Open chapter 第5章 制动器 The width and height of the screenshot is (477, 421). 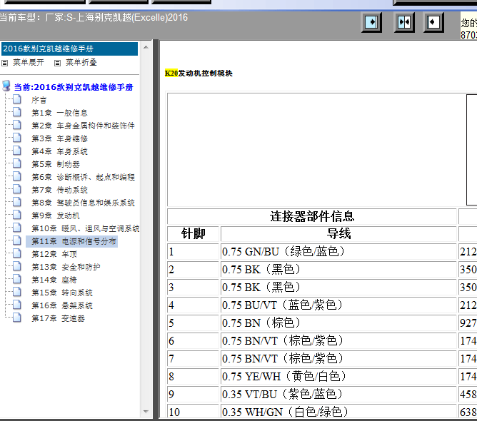coord(56,164)
